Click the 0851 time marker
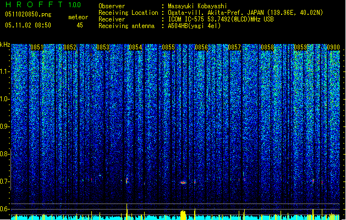This screenshot has height=220, width=346. (37, 47)
